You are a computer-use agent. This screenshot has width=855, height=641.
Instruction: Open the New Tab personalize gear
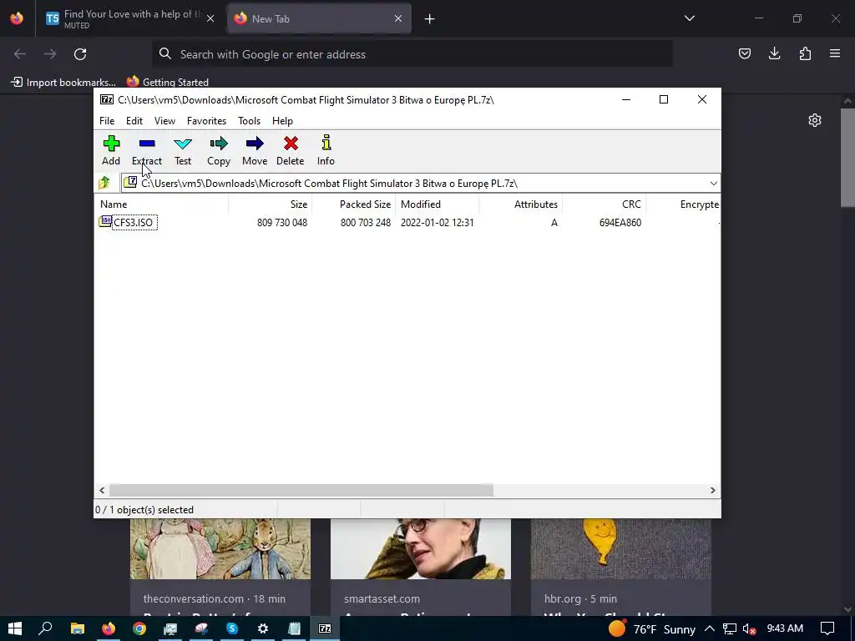point(815,120)
